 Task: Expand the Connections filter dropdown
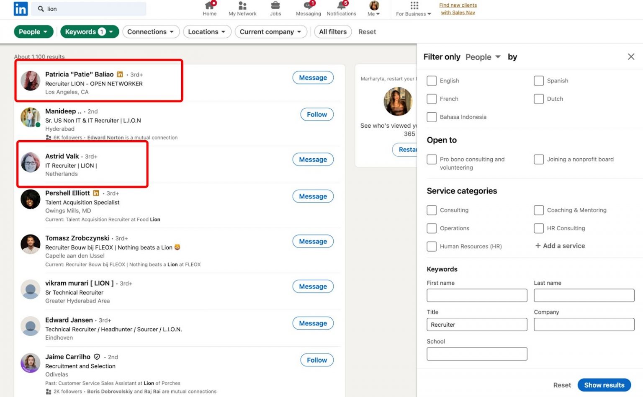pyautogui.click(x=151, y=32)
